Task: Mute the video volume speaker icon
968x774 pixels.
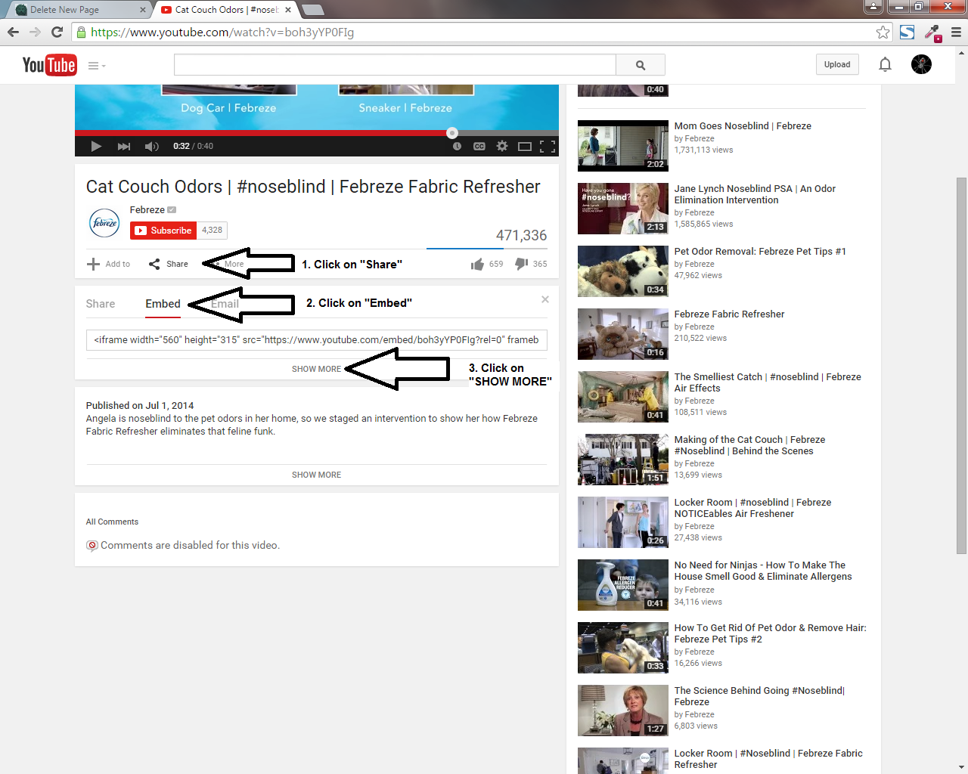Action: coord(151,147)
